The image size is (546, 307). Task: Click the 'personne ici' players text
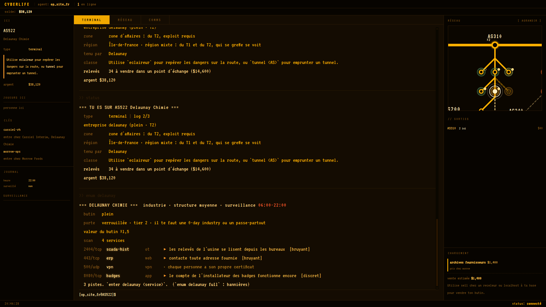point(14,108)
